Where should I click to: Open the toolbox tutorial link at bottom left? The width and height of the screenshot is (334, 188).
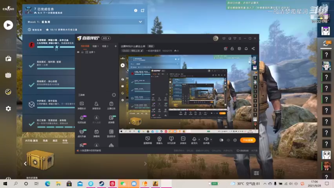(90, 150)
